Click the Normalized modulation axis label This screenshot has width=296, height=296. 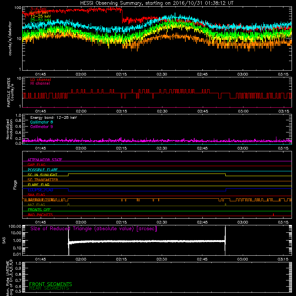point(9,129)
